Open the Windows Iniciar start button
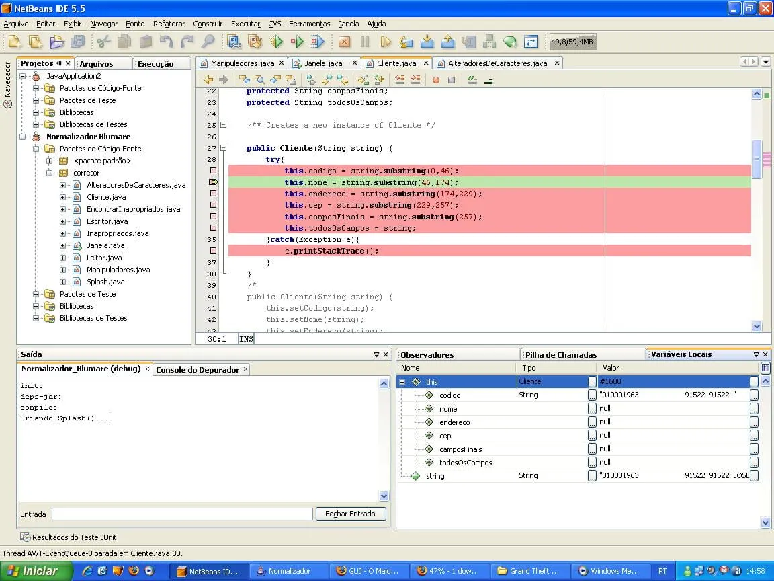The image size is (774, 581). click(x=32, y=571)
